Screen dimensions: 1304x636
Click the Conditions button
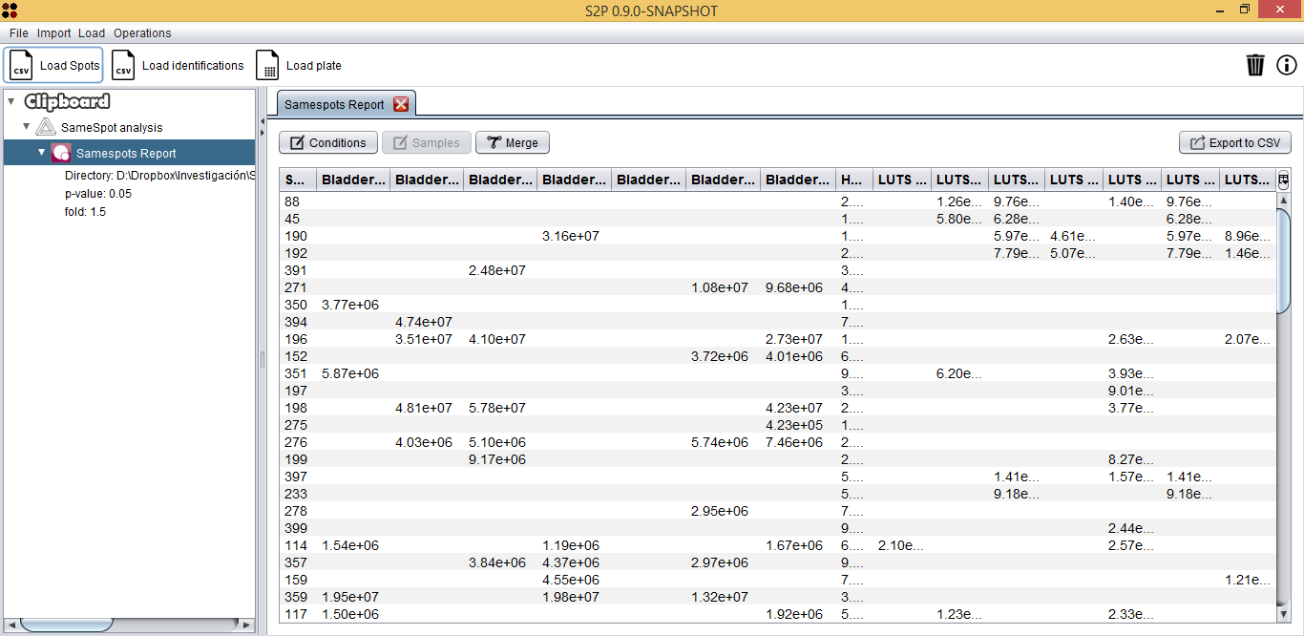tap(328, 143)
